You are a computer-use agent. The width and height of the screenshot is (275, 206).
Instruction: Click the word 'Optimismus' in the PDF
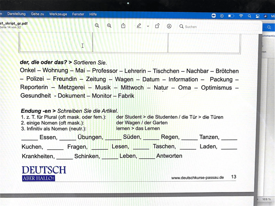[x=216, y=88]
